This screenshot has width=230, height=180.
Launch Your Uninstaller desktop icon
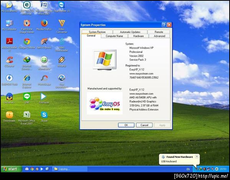coord(62,81)
